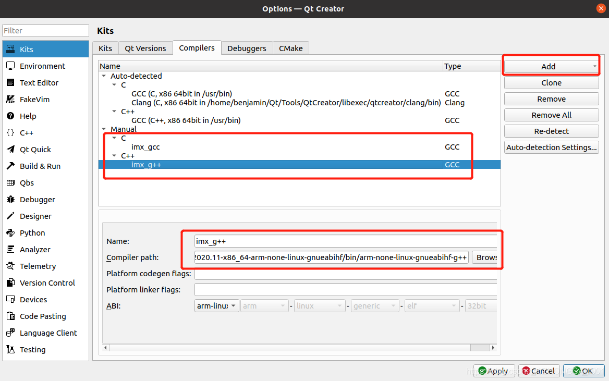609x381 pixels.
Task: Click the Platform codegen flags field
Action: pyautogui.click(x=346, y=274)
